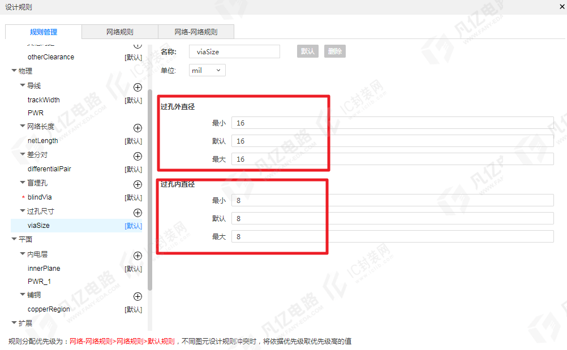Click the [默认] tag next to viaSize
Viewport: 567px width, 350px height.
point(134,226)
